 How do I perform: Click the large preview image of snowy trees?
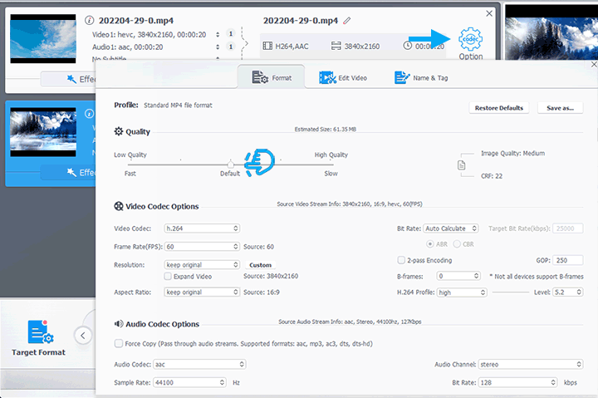[551, 33]
